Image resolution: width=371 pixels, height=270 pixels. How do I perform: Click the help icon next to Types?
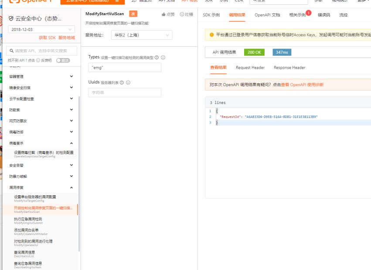pyautogui.click(x=157, y=57)
